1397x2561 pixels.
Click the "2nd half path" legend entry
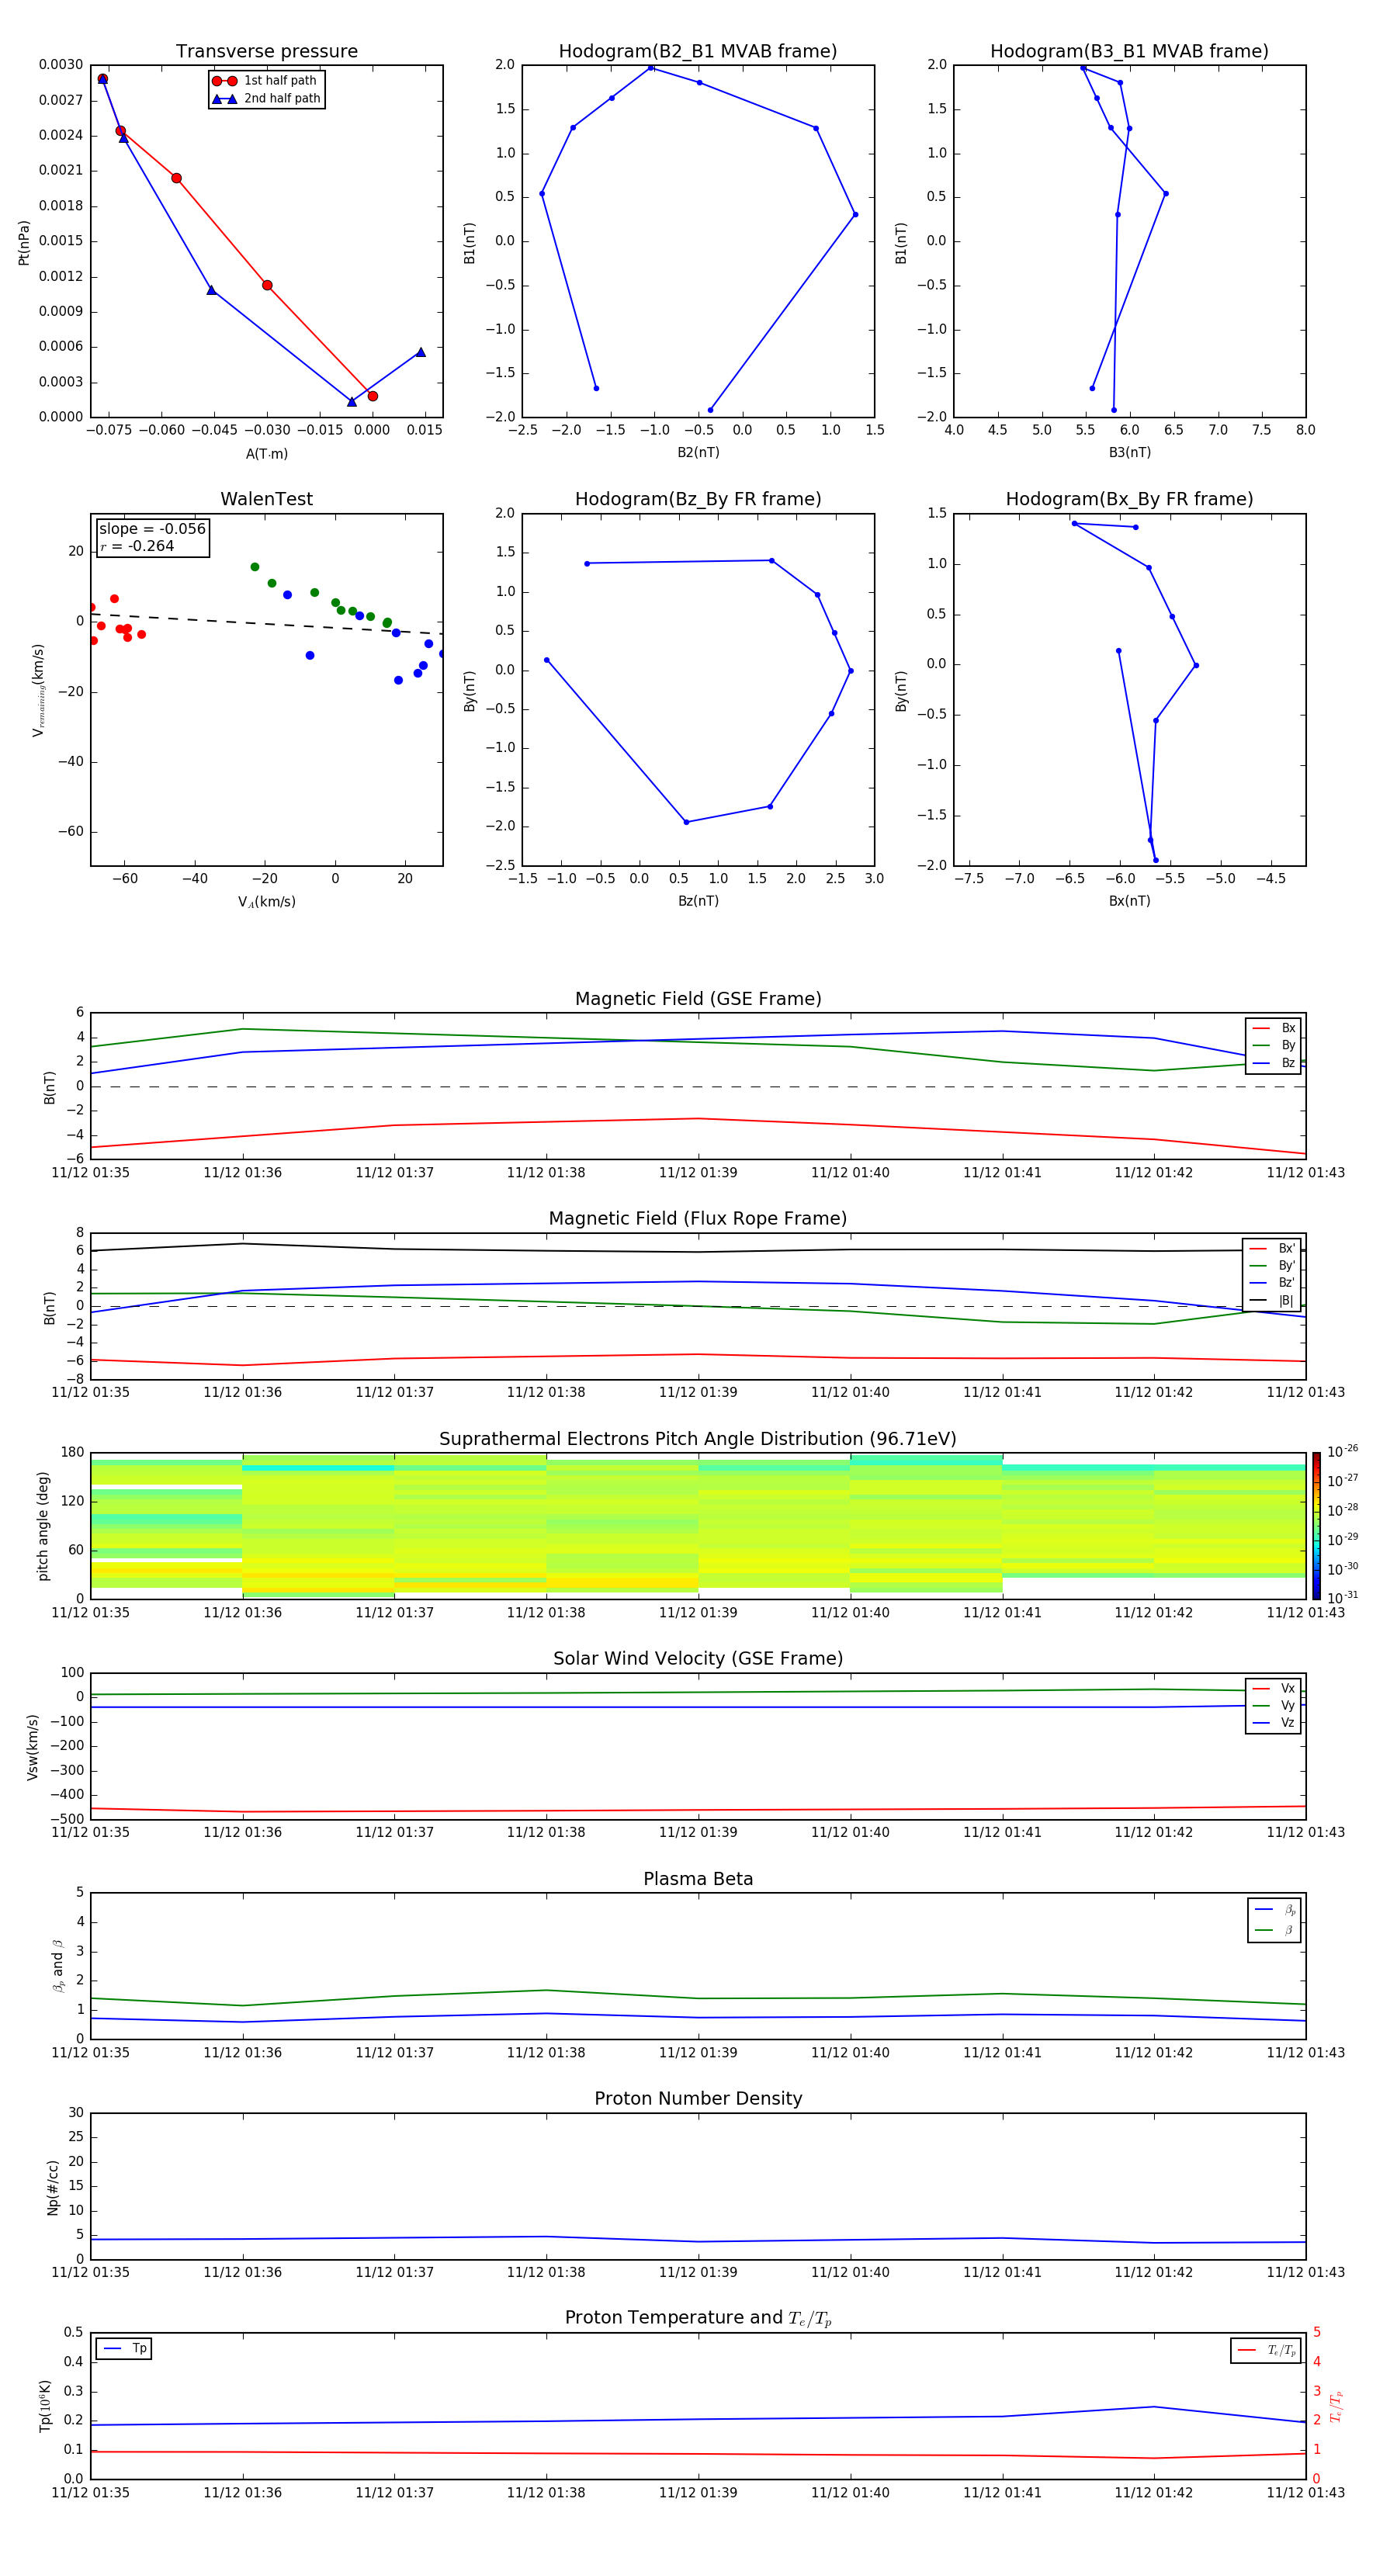pyautogui.click(x=265, y=99)
